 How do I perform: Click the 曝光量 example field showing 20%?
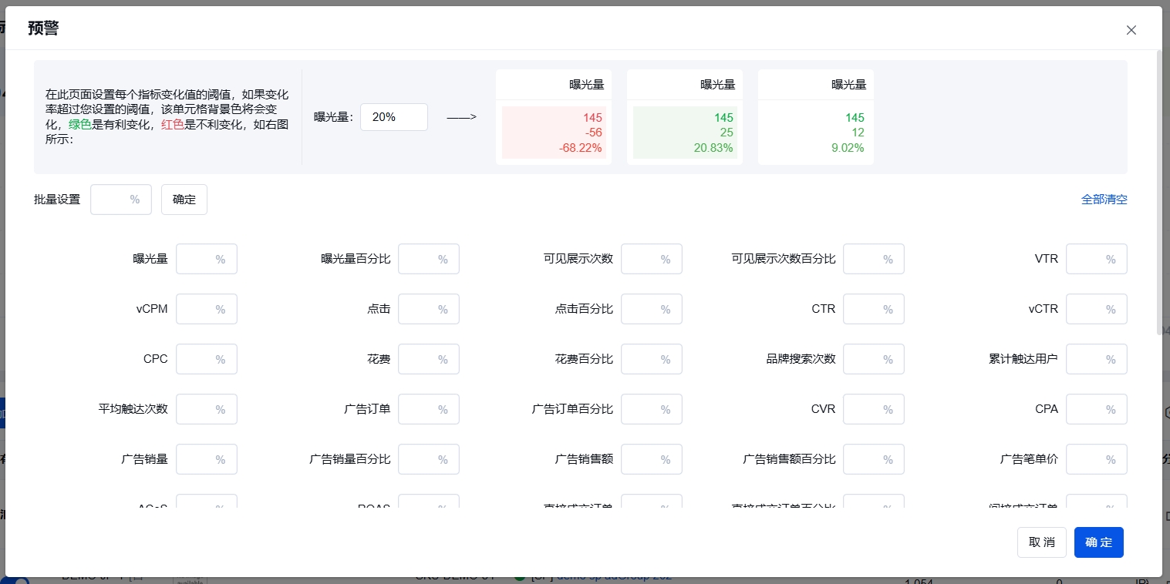pos(393,117)
